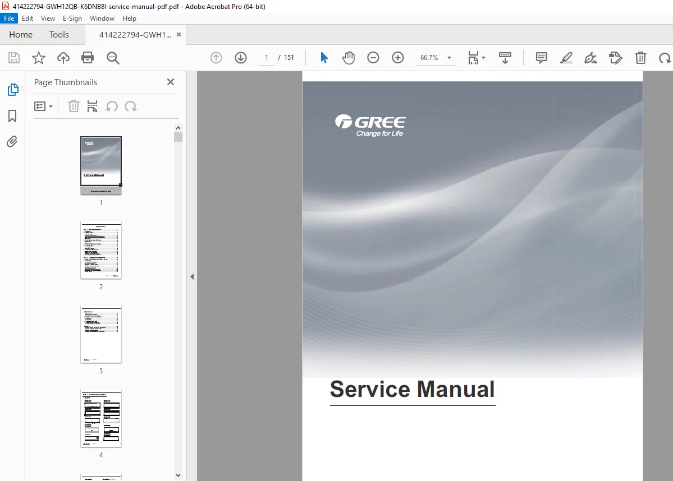Image resolution: width=673 pixels, height=481 pixels.
Task: Open the Find text magnifier icon
Action: (113, 57)
